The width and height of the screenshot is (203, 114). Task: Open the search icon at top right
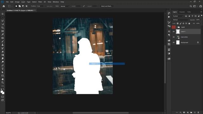point(191,6)
